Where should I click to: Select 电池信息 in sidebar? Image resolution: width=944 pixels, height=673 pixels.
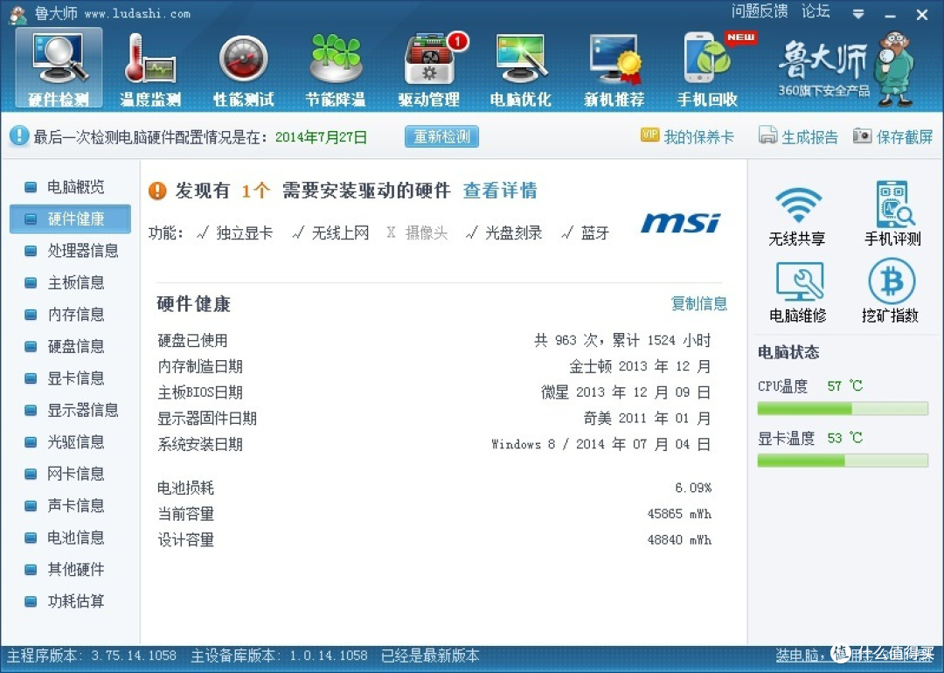coord(70,538)
